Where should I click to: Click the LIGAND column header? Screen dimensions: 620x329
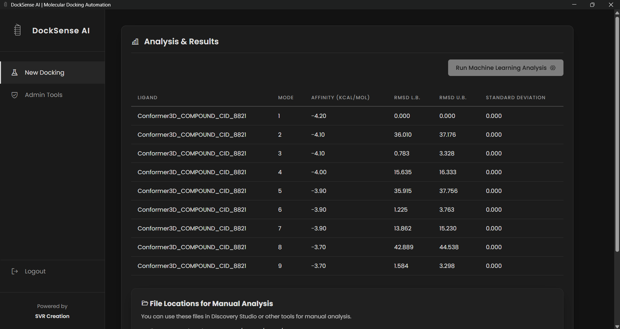(147, 98)
